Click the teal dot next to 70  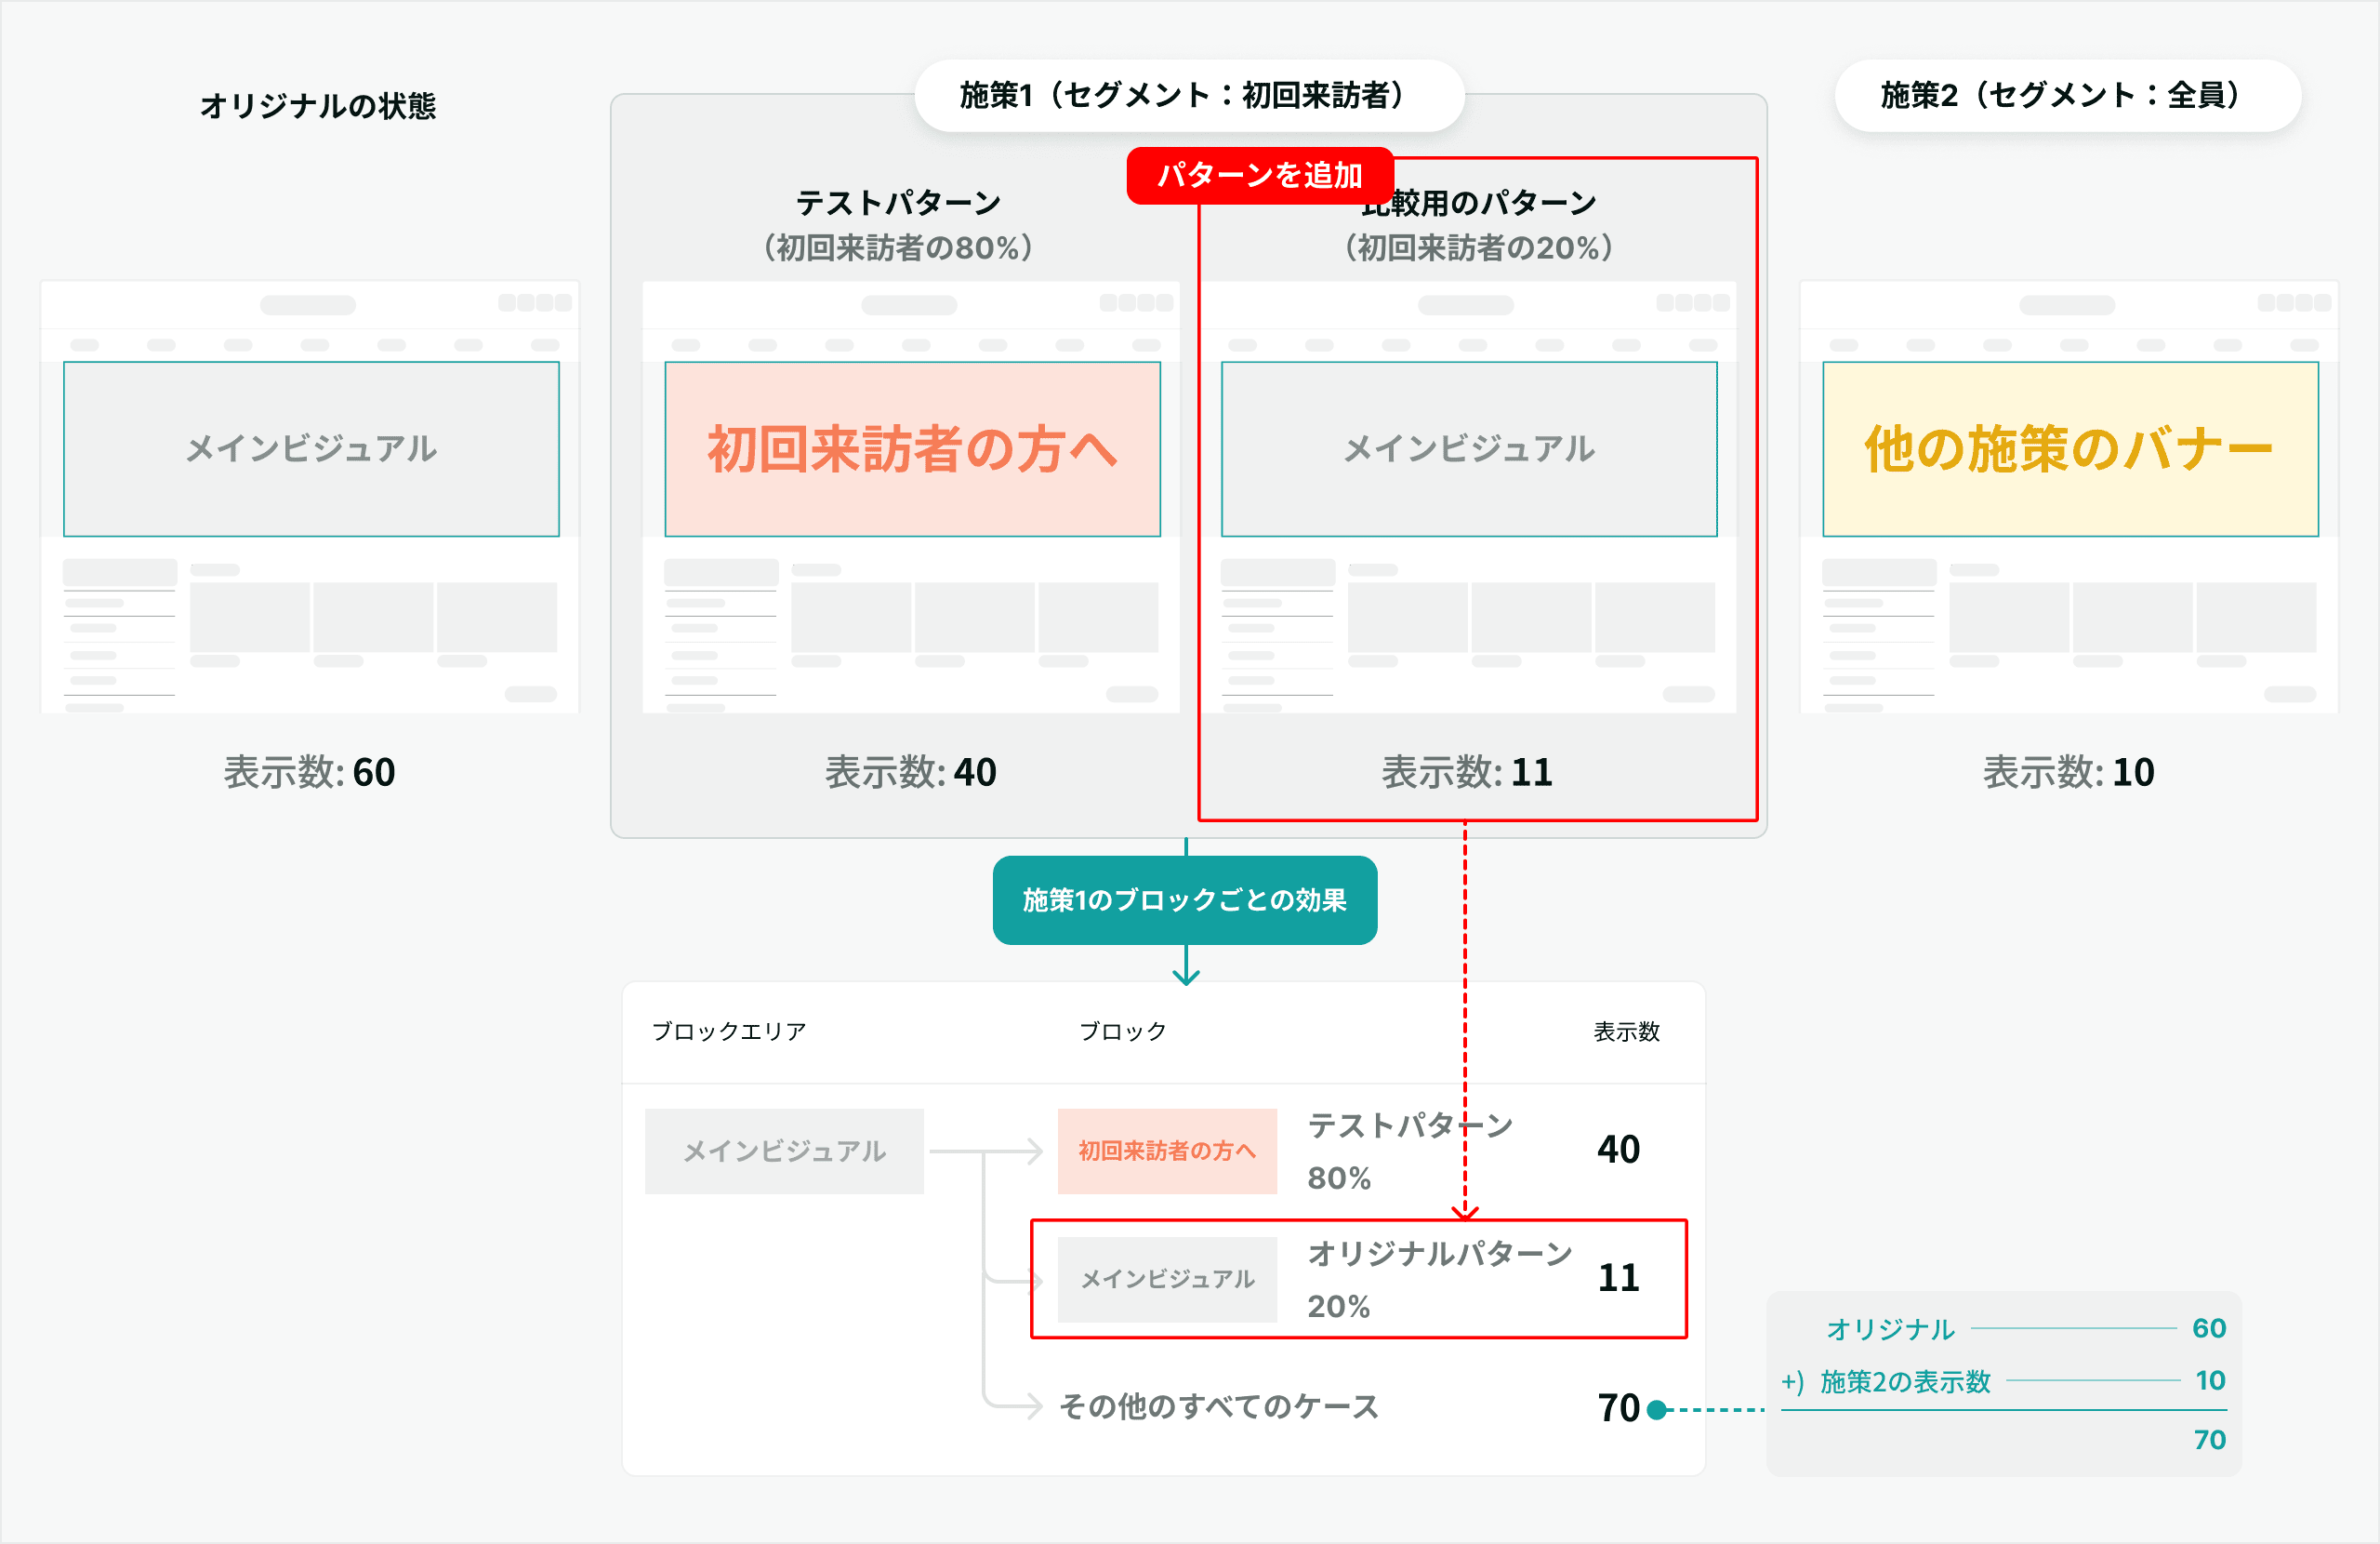pyautogui.click(x=1656, y=1409)
